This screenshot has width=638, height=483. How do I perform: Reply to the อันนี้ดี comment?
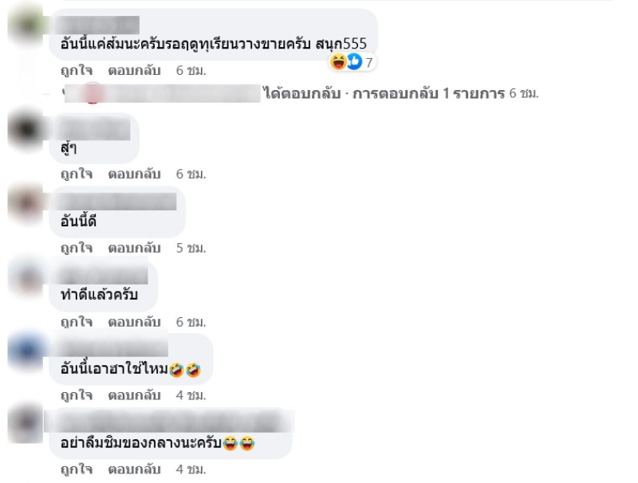134,248
